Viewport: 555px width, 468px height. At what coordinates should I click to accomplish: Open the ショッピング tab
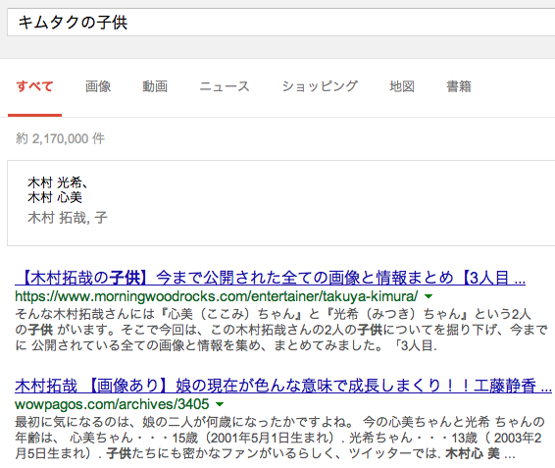pyautogui.click(x=320, y=86)
